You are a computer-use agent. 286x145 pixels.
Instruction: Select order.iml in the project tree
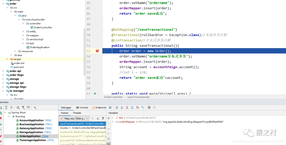19,63
